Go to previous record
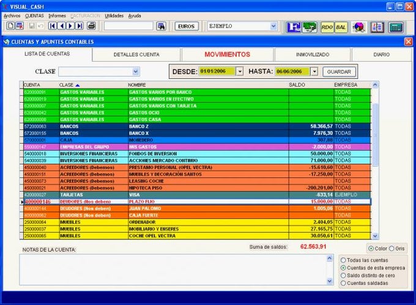 62,26
